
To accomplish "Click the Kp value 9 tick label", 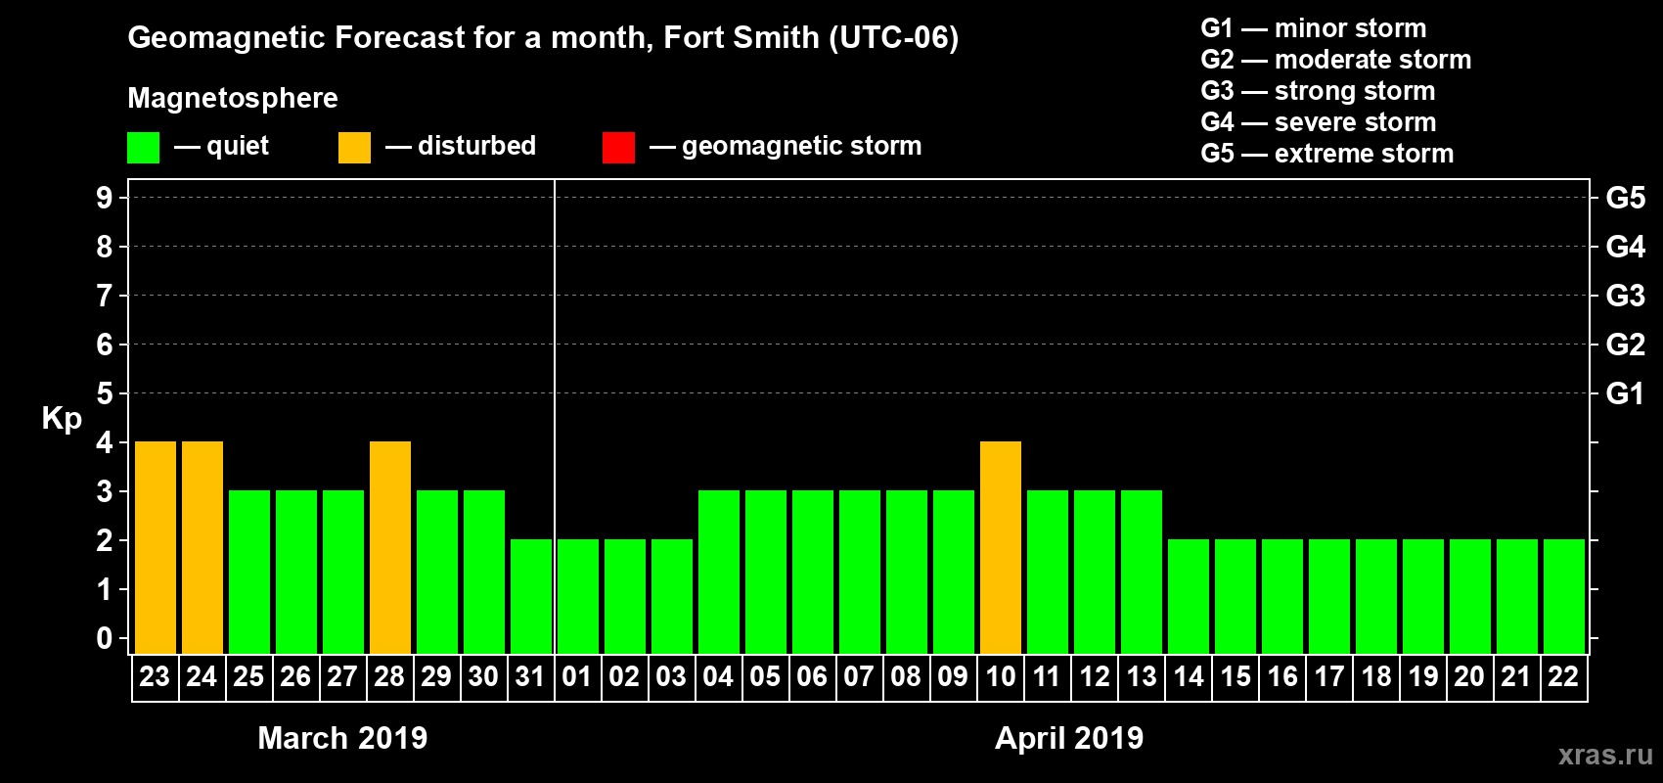I will 105,198.
